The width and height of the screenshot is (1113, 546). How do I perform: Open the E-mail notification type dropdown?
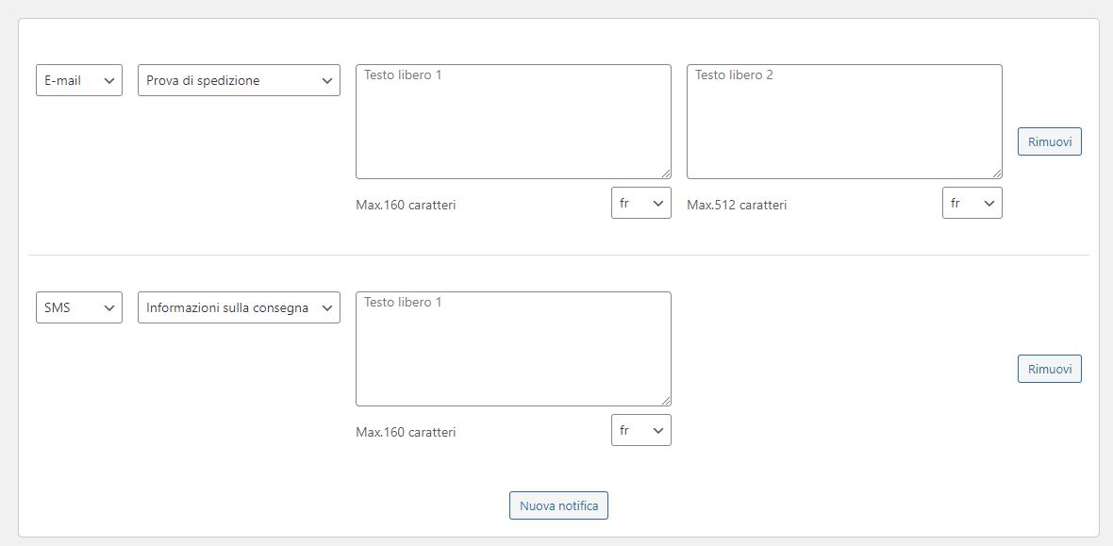(79, 80)
